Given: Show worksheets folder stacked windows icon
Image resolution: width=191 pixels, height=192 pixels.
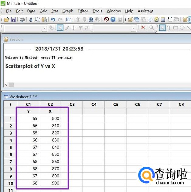Looking at the screenshot, I should (x=137, y=19).
